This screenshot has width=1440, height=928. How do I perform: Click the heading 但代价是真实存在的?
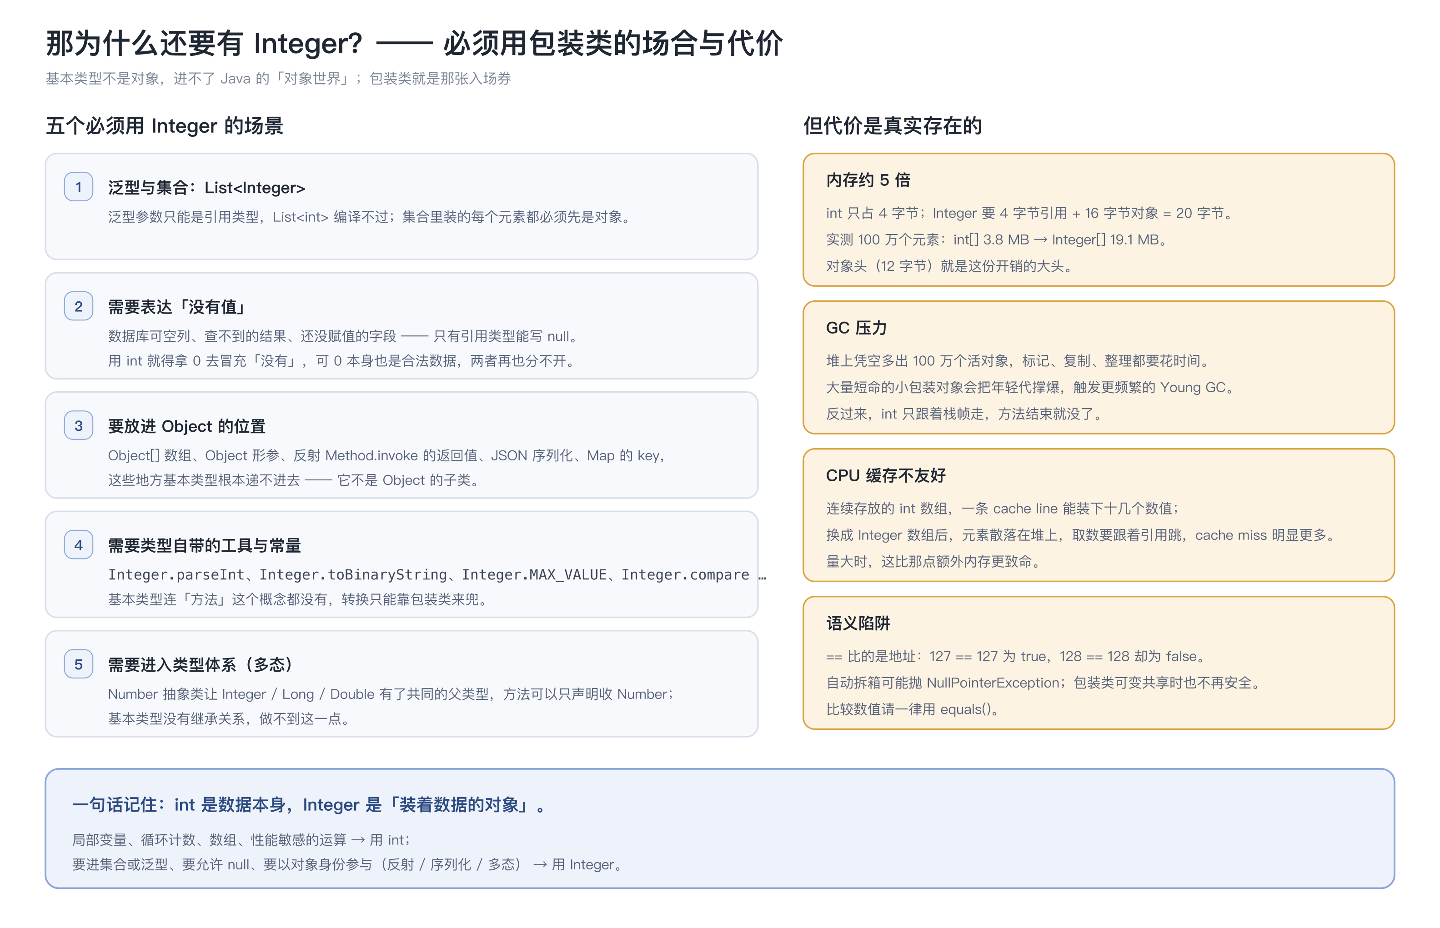coord(893,125)
